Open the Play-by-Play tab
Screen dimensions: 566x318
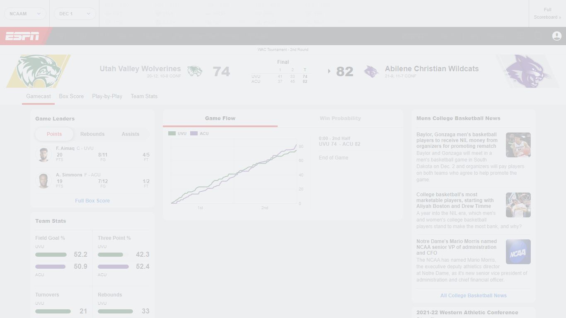[x=107, y=96]
